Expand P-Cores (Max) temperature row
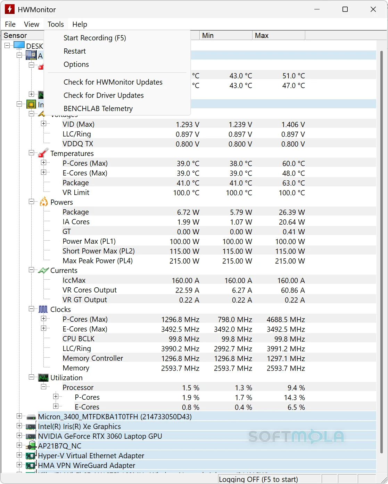 [x=44, y=163]
